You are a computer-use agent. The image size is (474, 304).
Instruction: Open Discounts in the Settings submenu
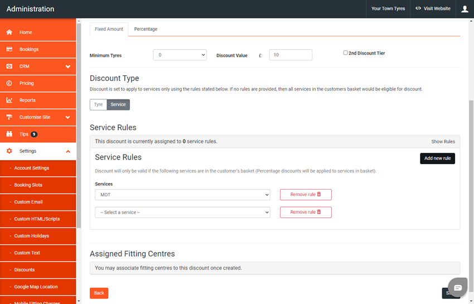(25, 270)
